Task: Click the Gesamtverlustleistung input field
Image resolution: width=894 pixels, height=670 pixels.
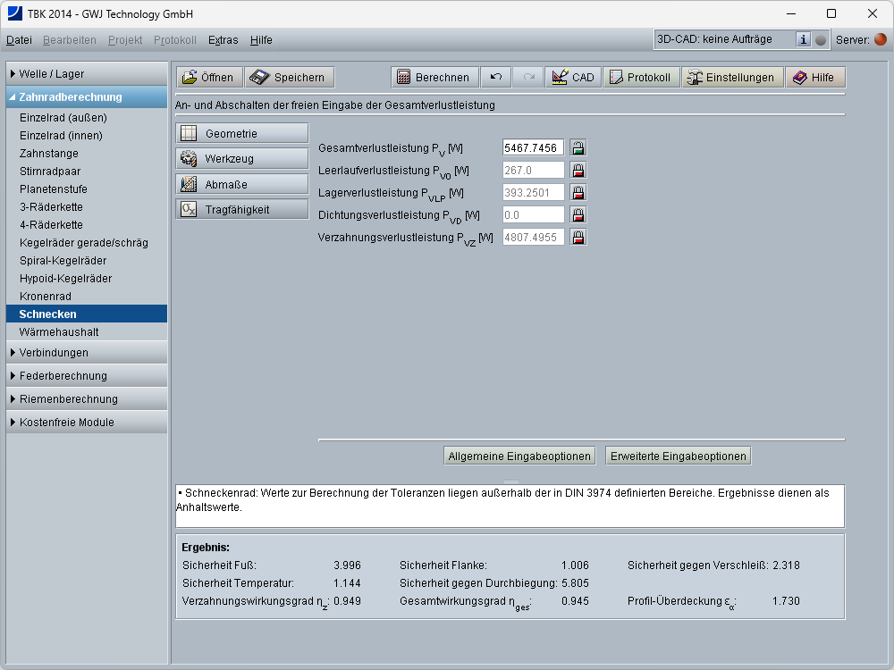Action: coord(533,148)
